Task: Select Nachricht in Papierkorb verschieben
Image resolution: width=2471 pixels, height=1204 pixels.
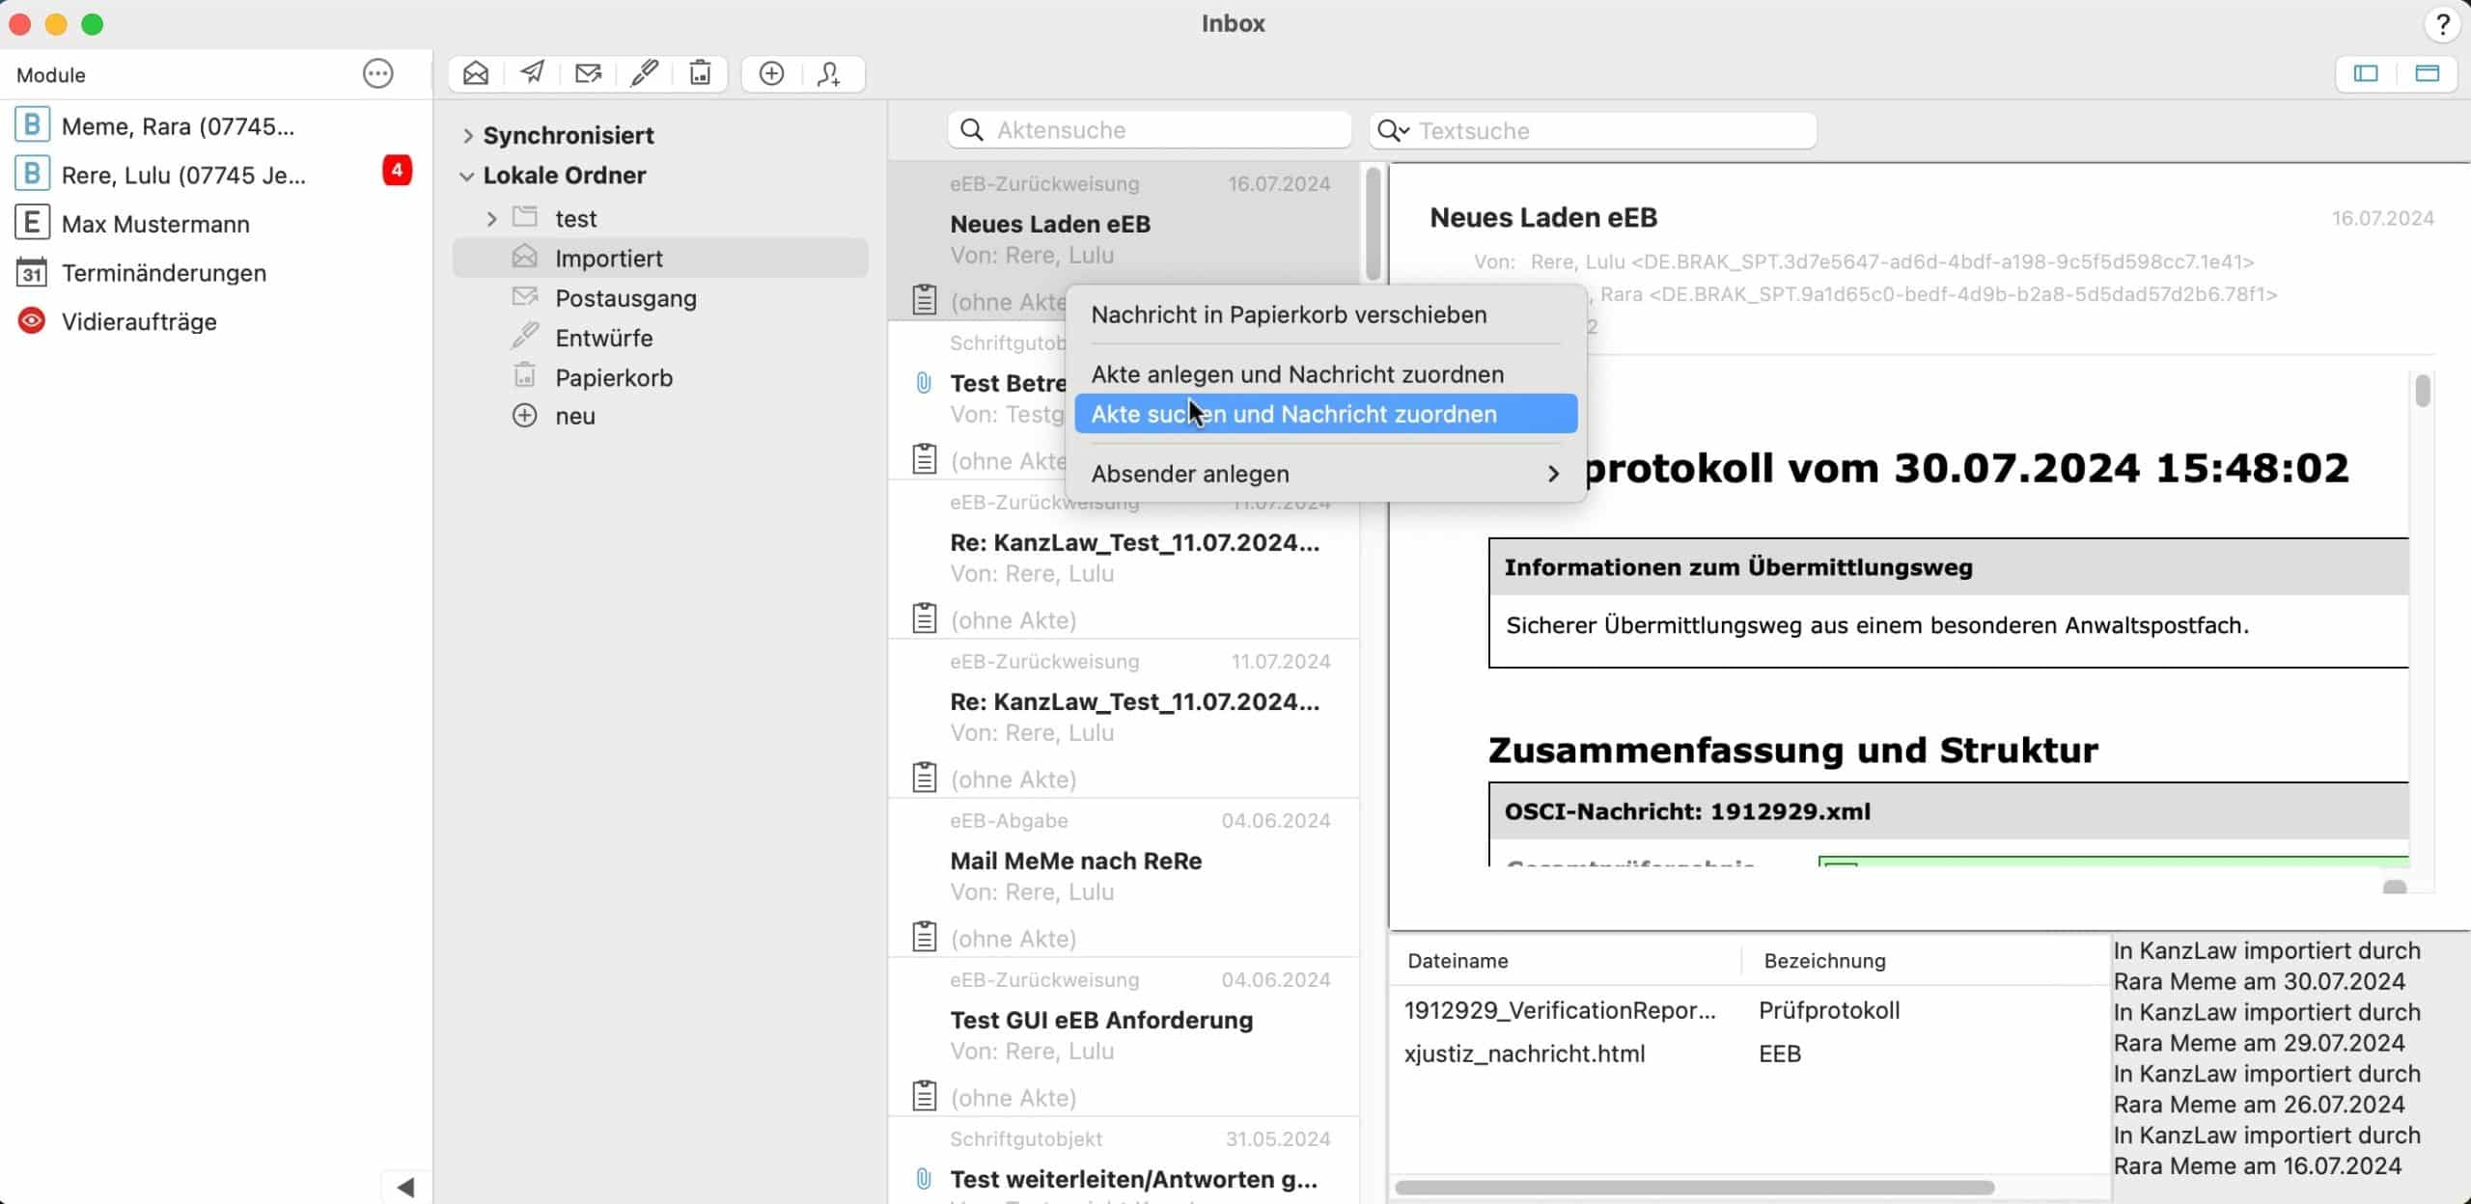Action: click(x=1288, y=315)
